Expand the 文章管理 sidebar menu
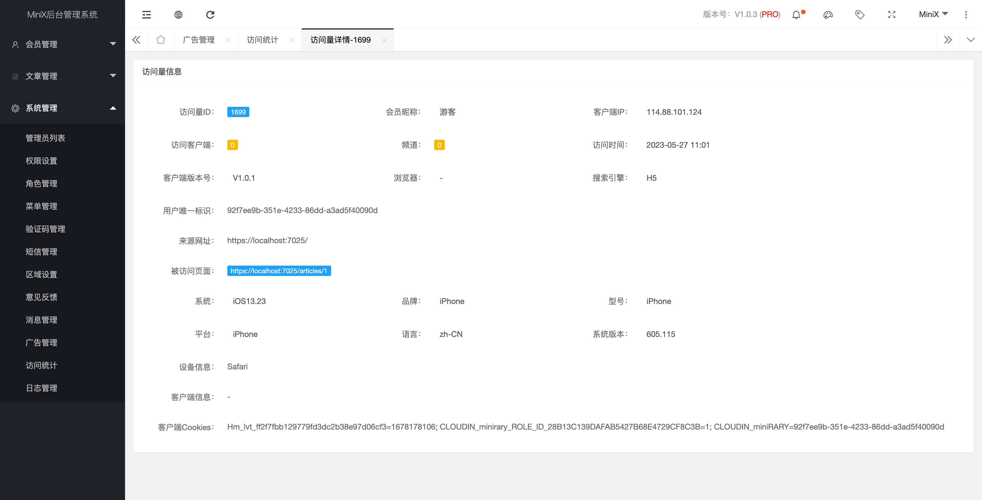This screenshot has width=982, height=500. (x=63, y=76)
